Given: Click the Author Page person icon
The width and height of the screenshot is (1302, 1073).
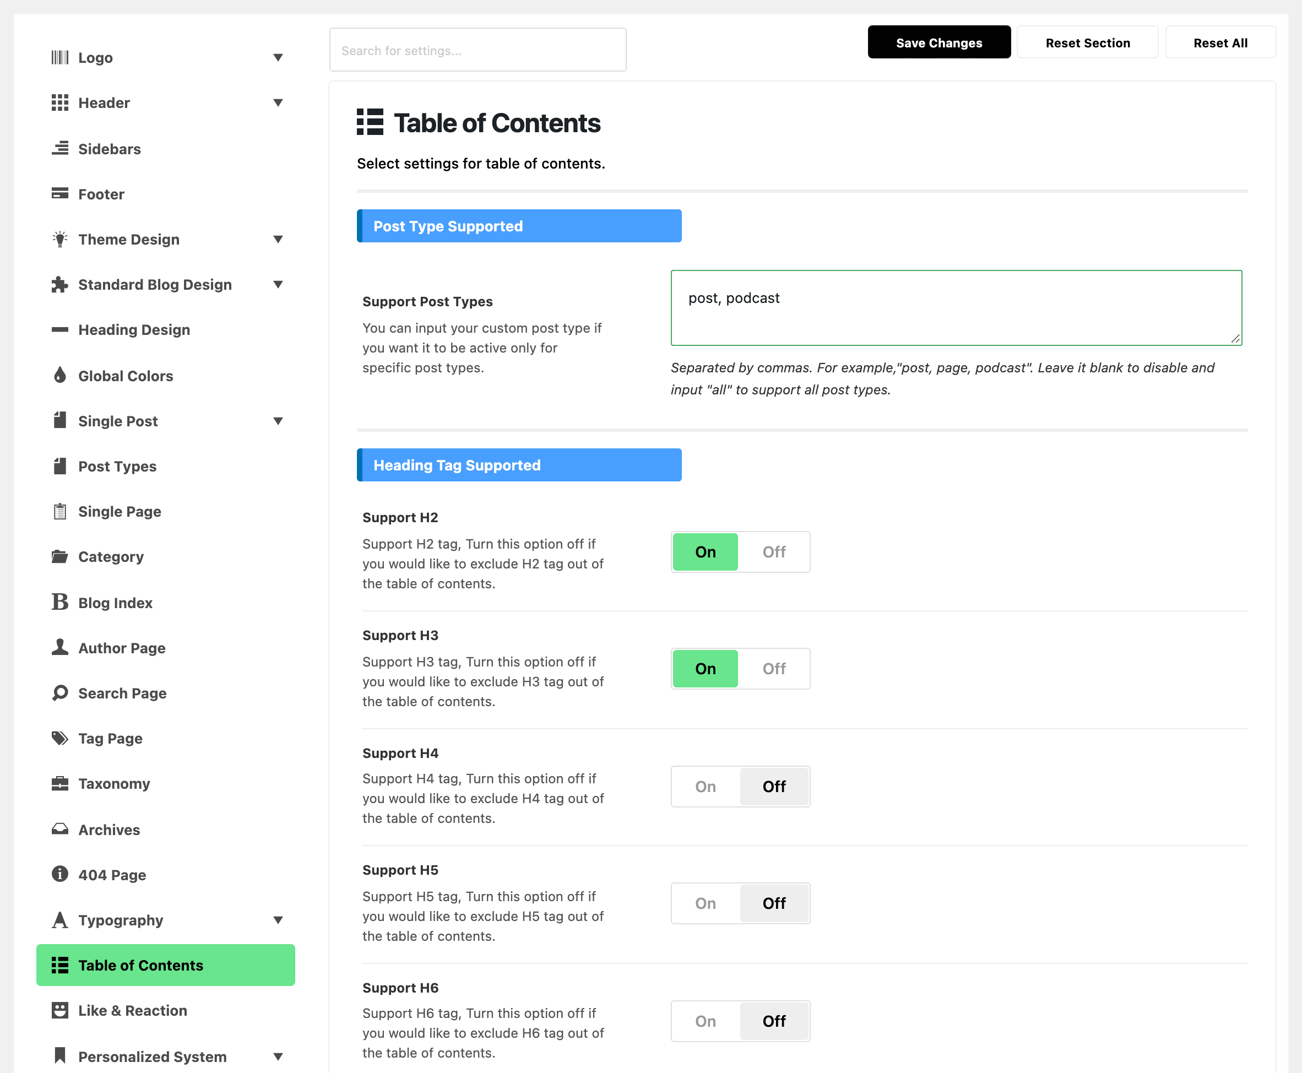Looking at the screenshot, I should (60, 647).
